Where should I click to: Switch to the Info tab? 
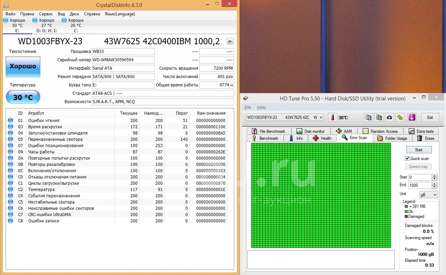pos(296,138)
